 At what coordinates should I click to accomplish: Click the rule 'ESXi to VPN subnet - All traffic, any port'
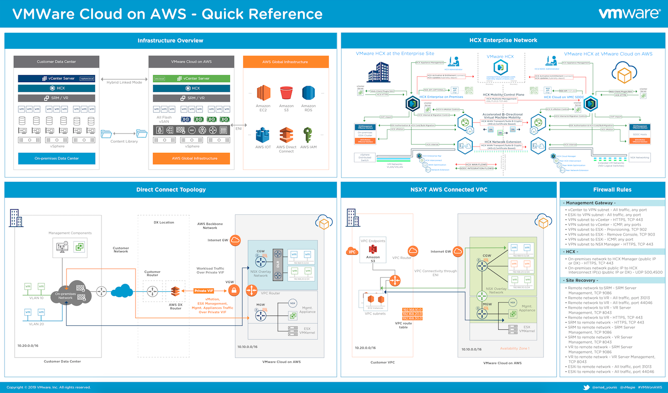(604, 215)
